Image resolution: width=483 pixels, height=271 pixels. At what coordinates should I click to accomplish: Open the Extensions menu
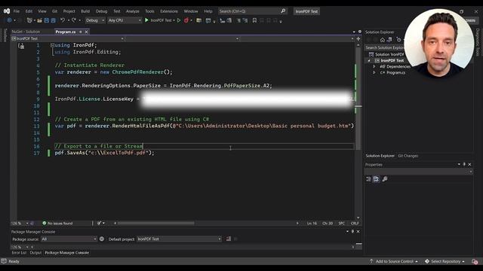[169, 11]
